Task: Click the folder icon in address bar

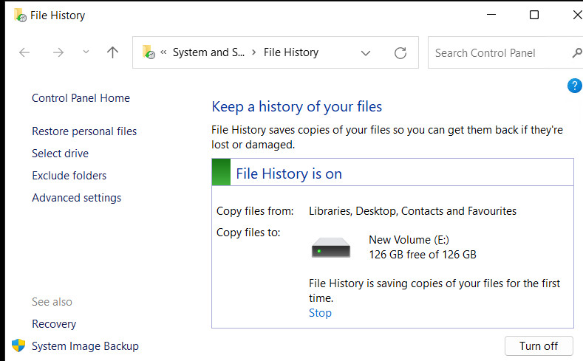Action: pos(149,52)
